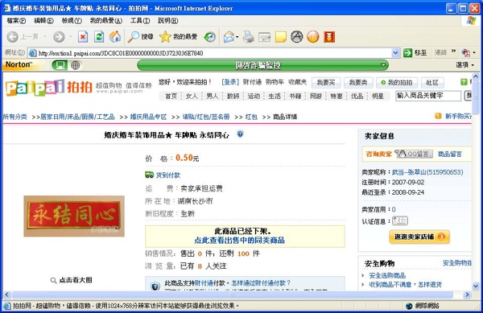Open the 财付通 link in the header

(x=252, y=82)
